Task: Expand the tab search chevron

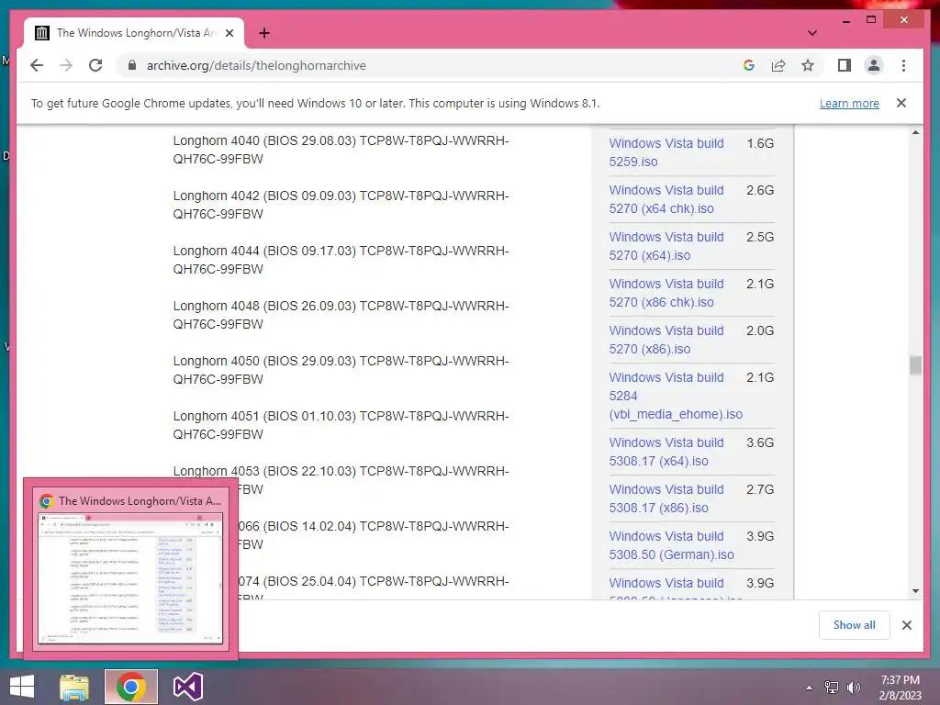Action: pos(811,33)
